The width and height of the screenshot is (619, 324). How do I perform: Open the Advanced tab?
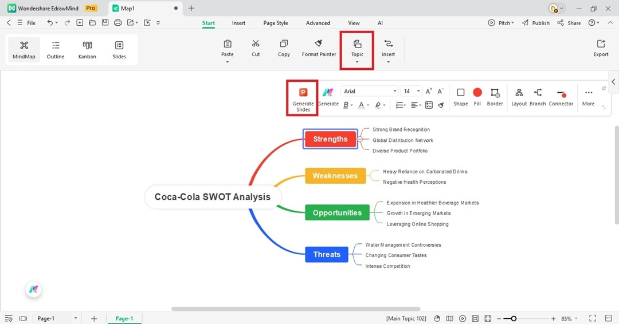[318, 23]
